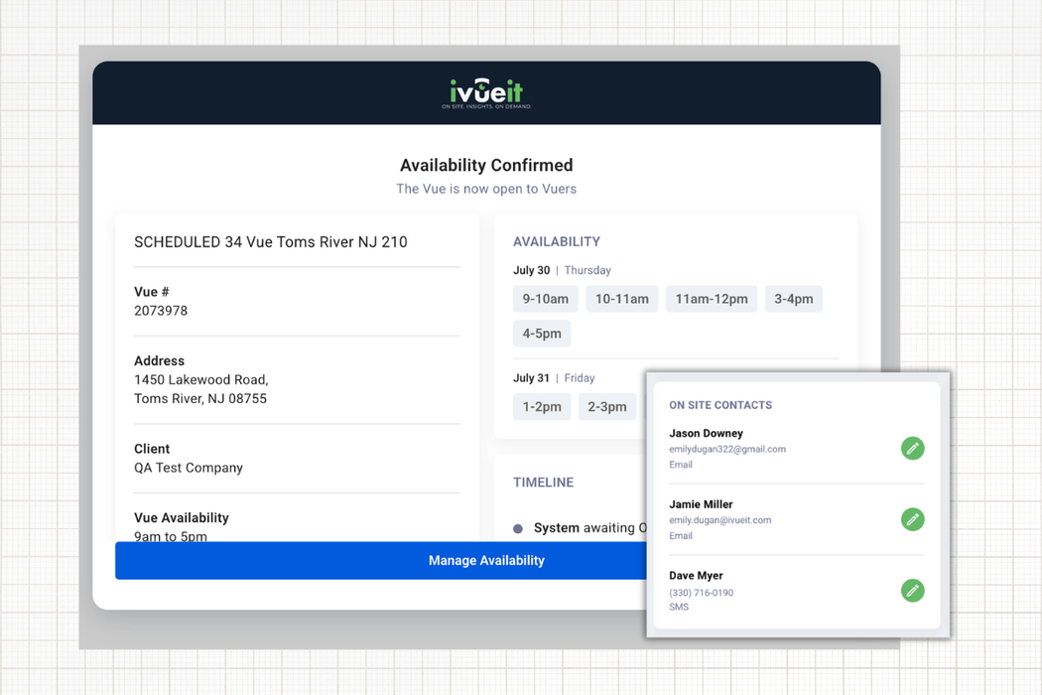Click the July 30 Thursday date label
Screen dimensions: 1042x695
point(563,270)
